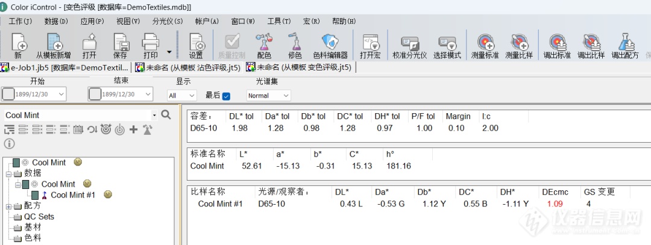Viewport: 651px width, 245px height.
Task: Toggle the 开始 start date checkbox
Action: [x=8, y=94]
